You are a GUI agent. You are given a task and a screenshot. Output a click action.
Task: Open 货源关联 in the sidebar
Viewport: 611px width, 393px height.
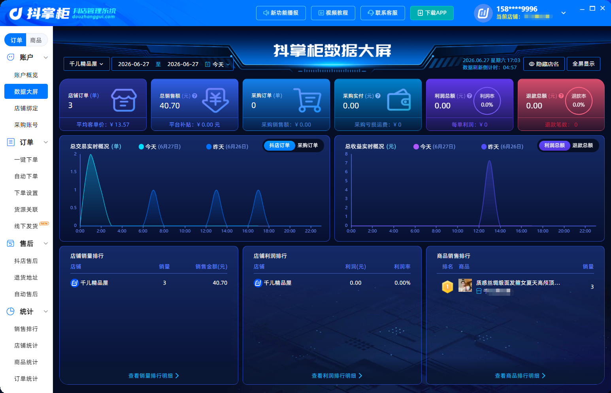click(26, 210)
